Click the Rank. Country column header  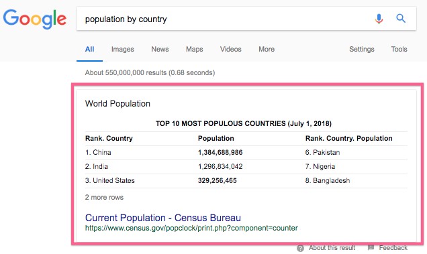pyautogui.click(x=109, y=139)
